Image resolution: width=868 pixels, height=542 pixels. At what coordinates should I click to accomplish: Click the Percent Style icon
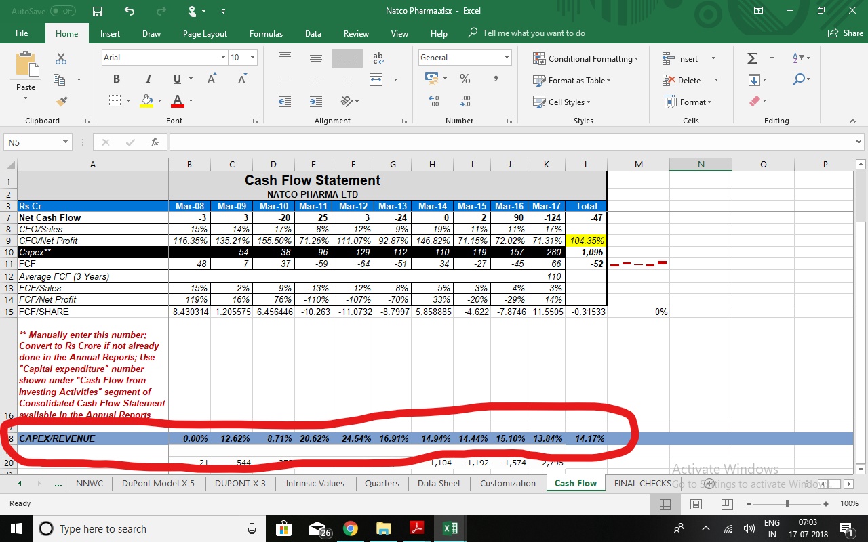(x=465, y=79)
